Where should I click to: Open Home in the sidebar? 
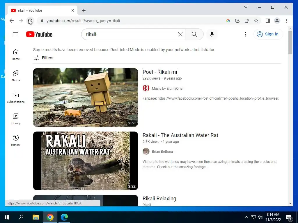[x=16, y=55]
